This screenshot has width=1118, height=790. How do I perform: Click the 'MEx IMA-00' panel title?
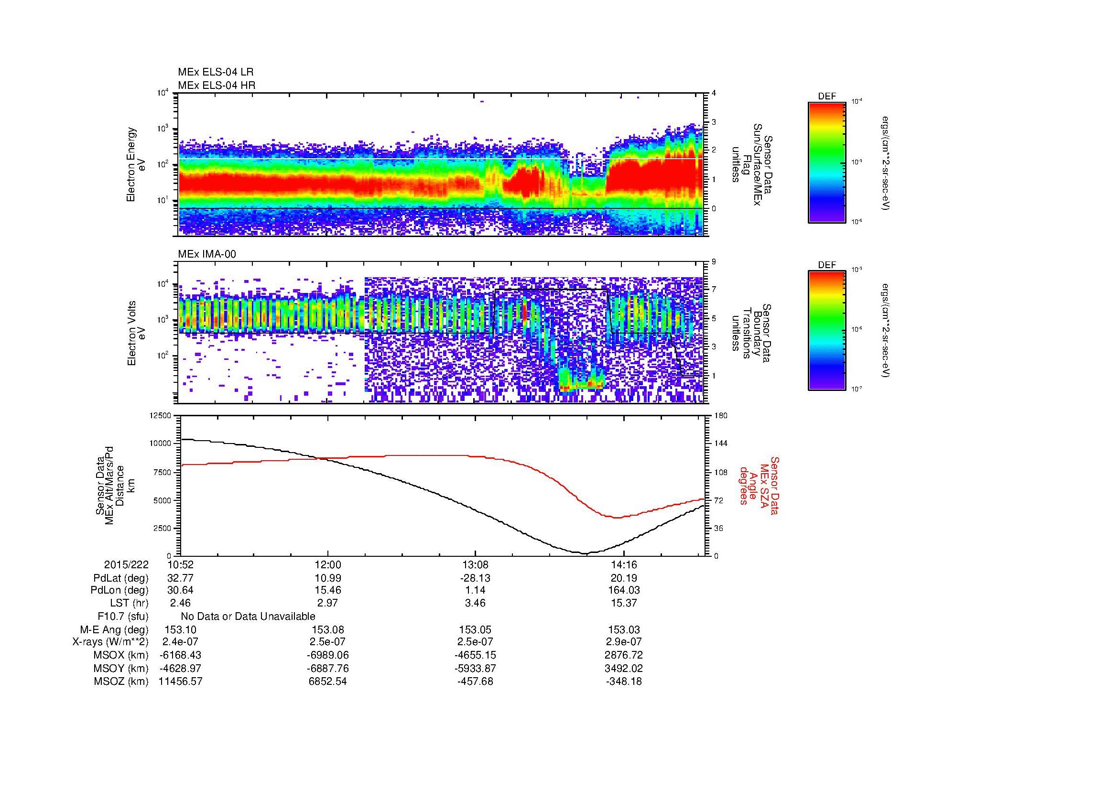207,254
